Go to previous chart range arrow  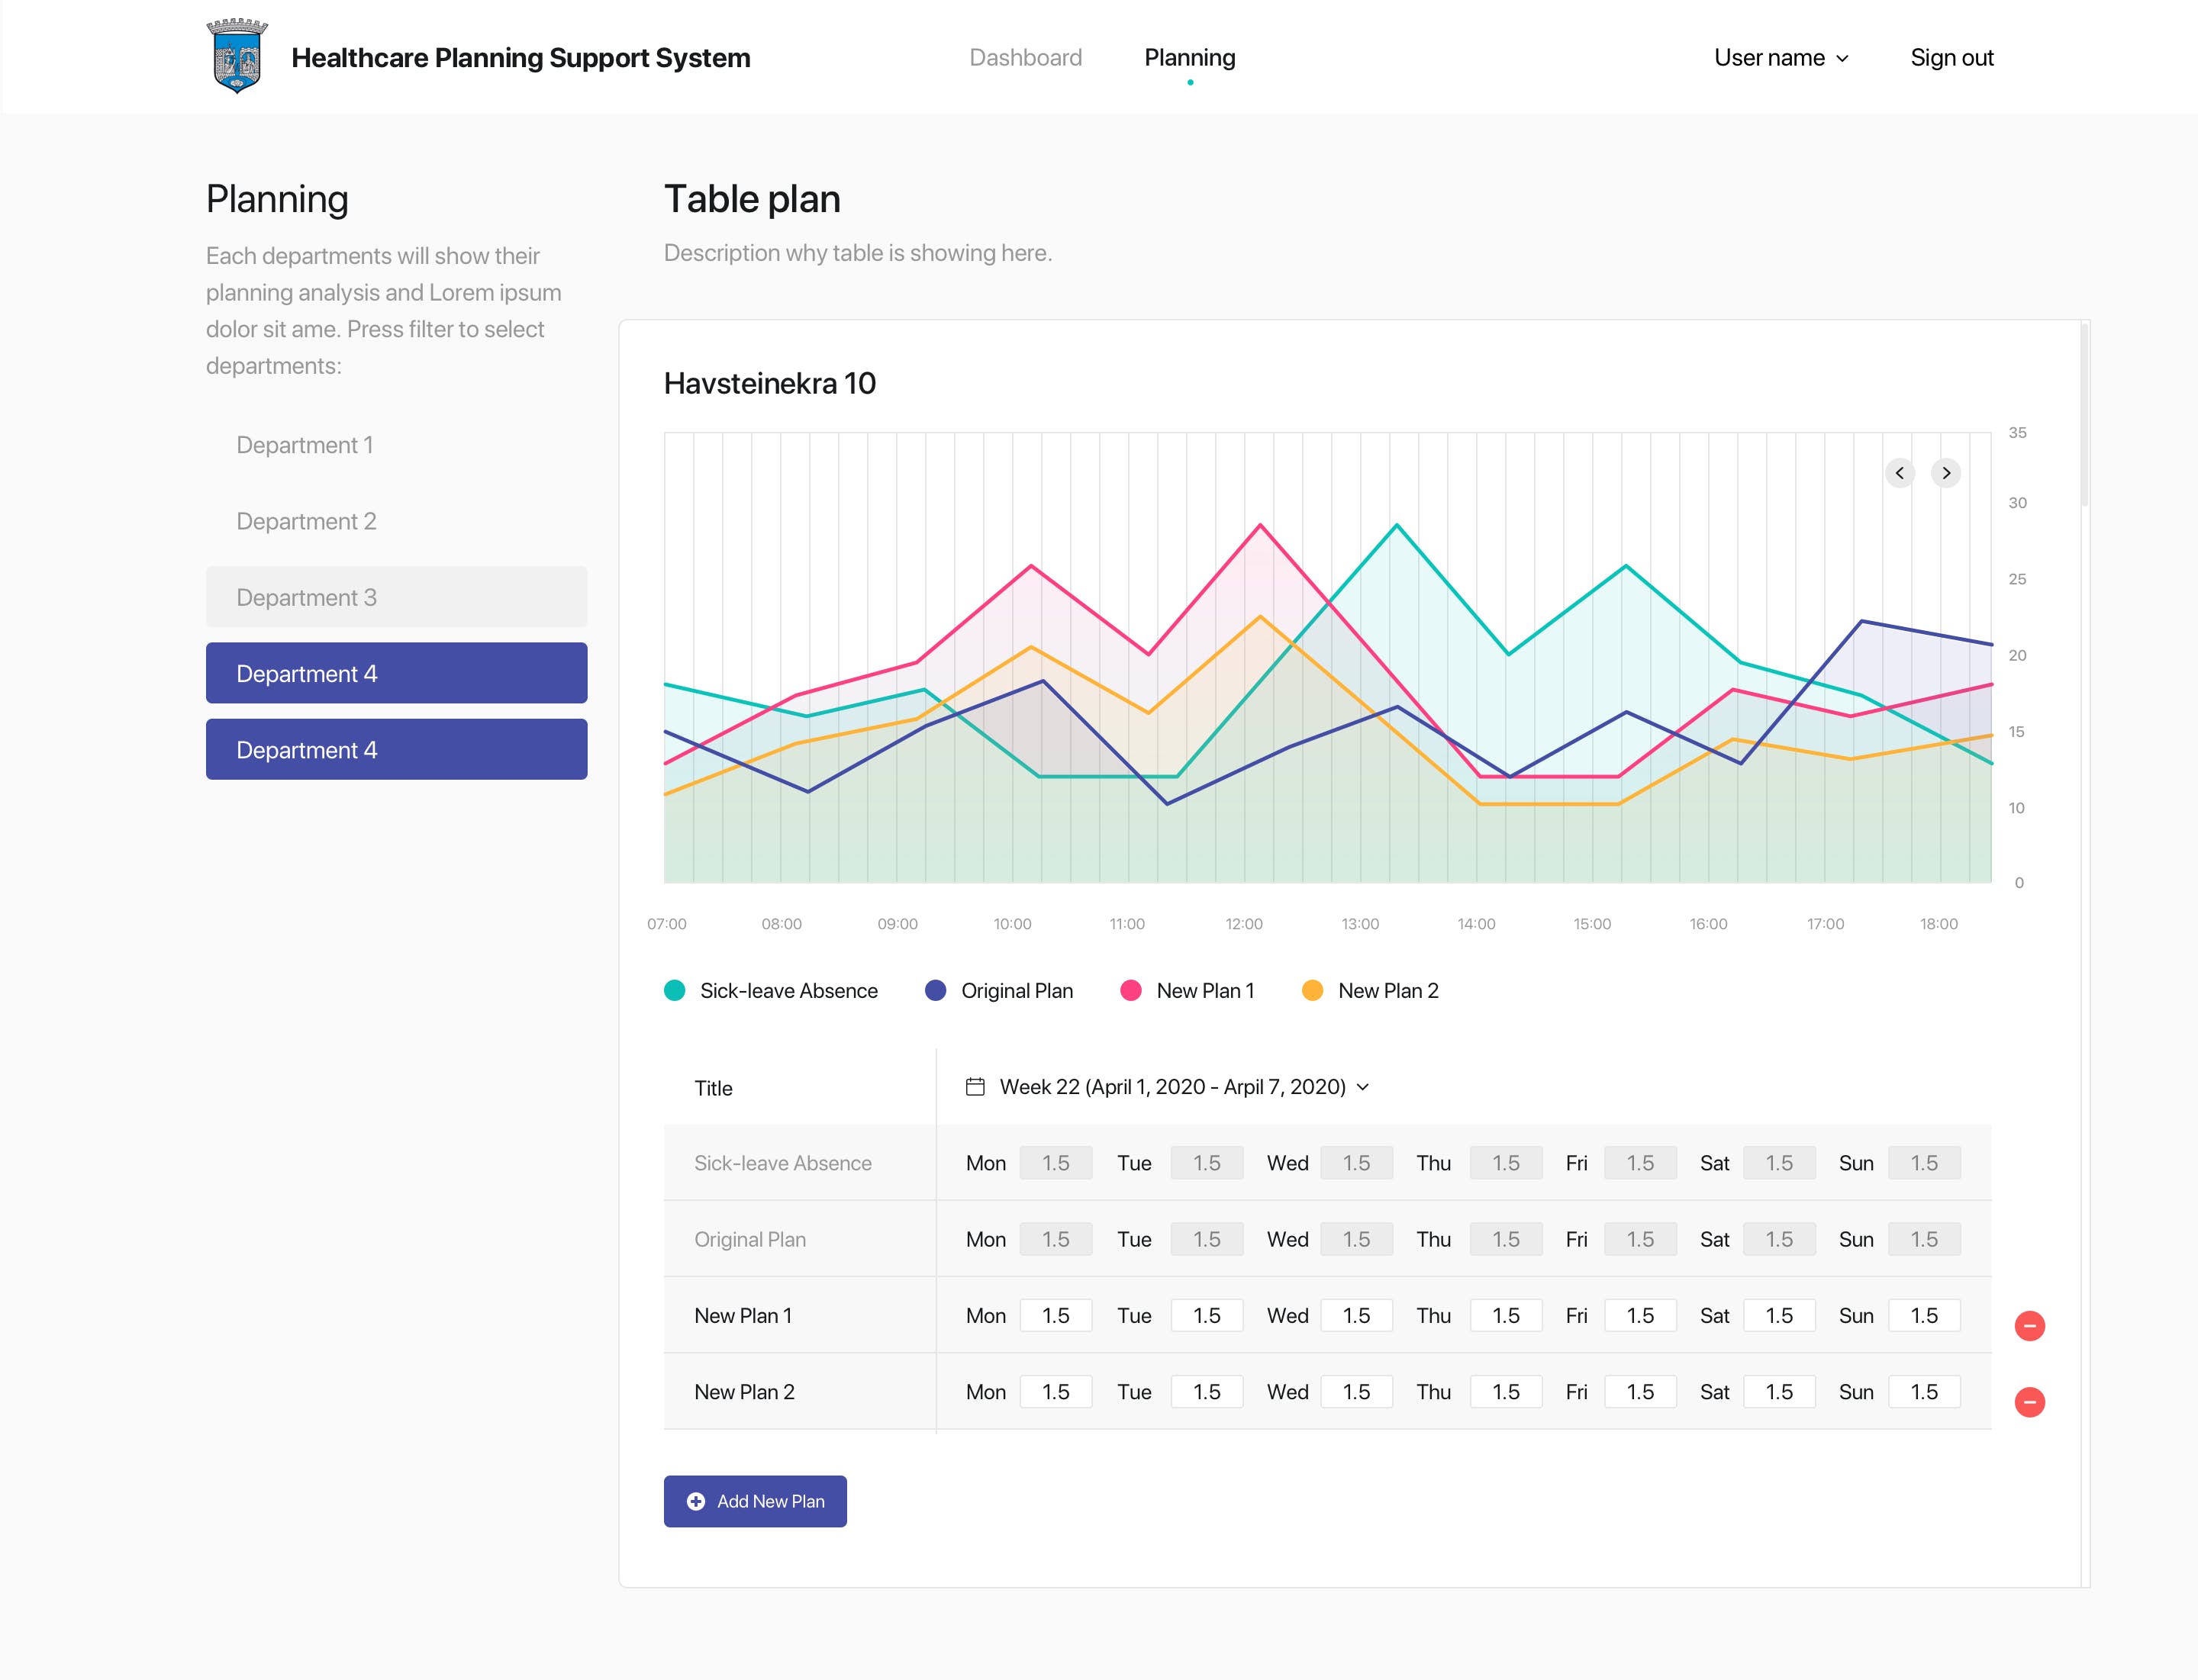point(1900,473)
